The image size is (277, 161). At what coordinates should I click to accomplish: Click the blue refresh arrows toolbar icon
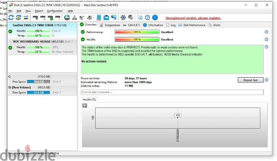pyautogui.click(x=11, y=18)
